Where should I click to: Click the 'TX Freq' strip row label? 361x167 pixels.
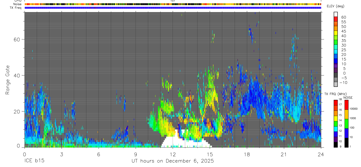click(16, 8)
